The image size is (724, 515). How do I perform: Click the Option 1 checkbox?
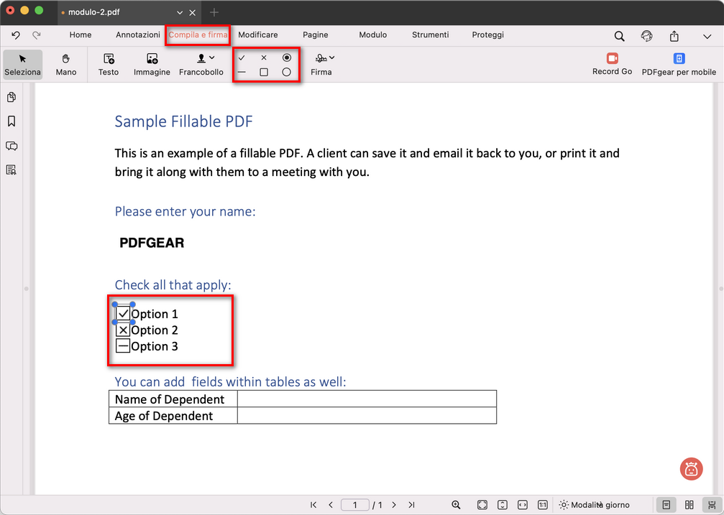click(123, 313)
